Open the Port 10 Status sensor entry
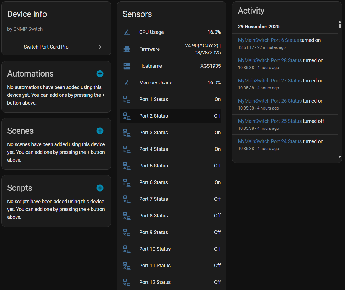This screenshot has width=345, height=290. [x=155, y=249]
